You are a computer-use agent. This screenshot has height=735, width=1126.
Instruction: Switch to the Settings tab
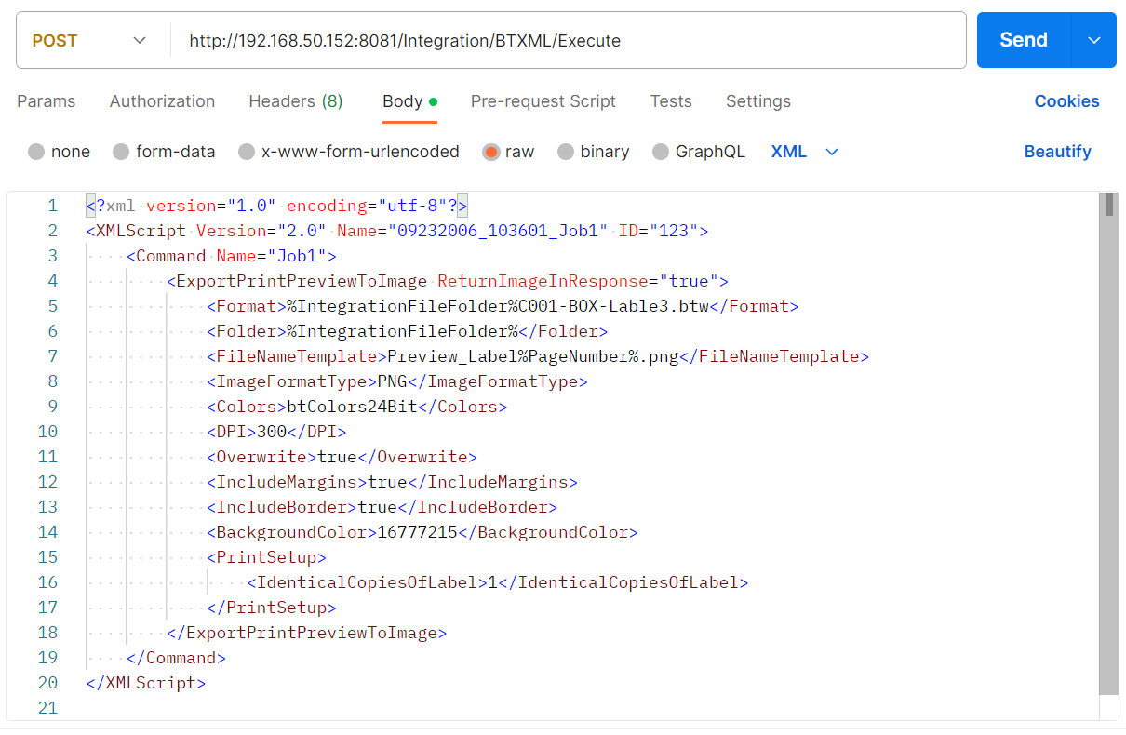(x=757, y=101)
